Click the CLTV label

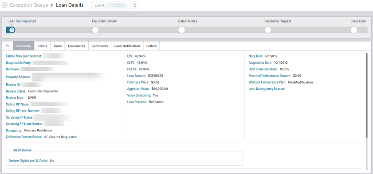[131, 63]
